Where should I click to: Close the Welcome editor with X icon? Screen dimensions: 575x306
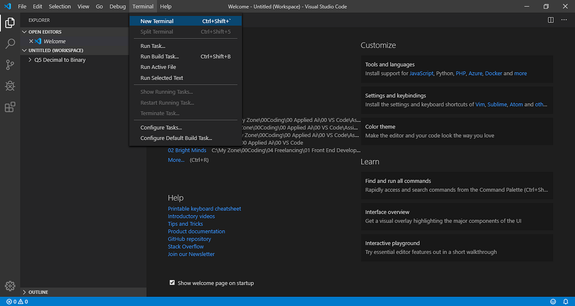pyautogui.click(x=31, y=41)
